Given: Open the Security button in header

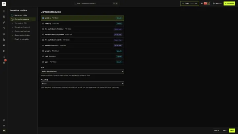Looking at the screenshot, I should [217, 3].
